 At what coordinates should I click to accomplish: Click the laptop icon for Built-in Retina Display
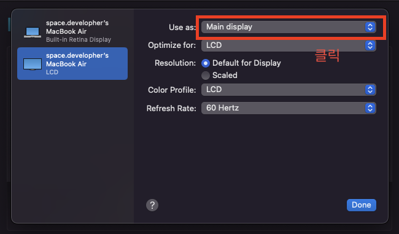pos(33,33)
